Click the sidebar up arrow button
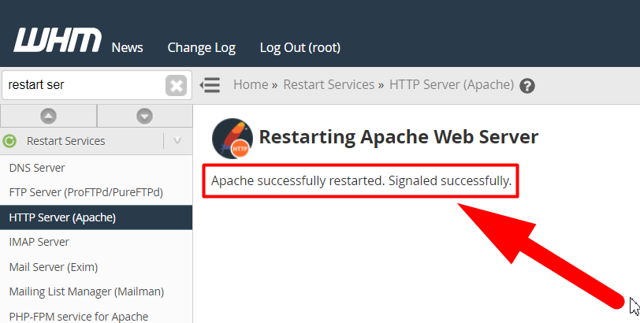Viewport: 640px width, 323px height. pos(49,117)
